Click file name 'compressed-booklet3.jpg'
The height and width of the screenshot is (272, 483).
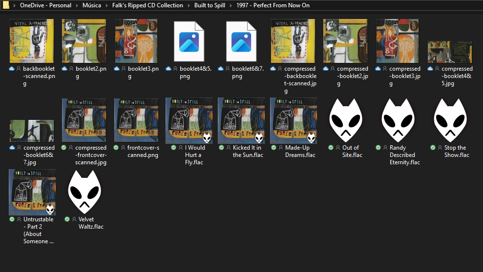pyautogui.click(x=405, y=76)
